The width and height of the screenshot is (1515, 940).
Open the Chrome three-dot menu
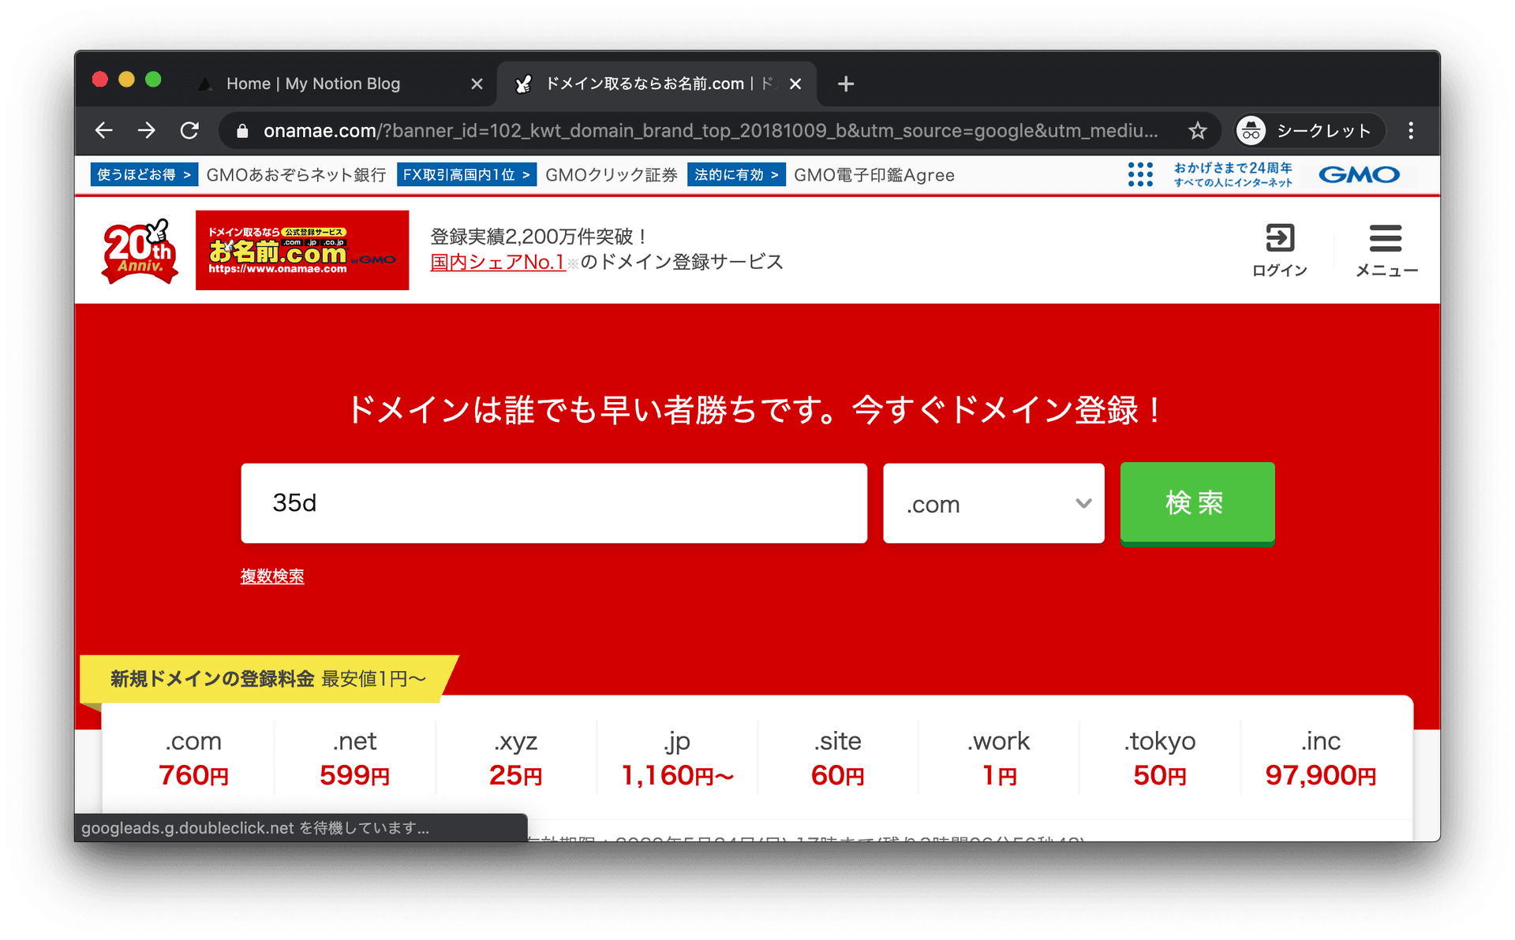coord(1411,131)
